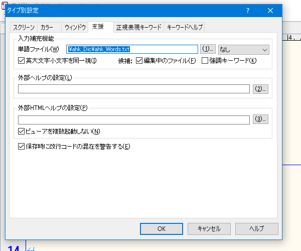Browse external help with (2)... button

pos(260,89)
